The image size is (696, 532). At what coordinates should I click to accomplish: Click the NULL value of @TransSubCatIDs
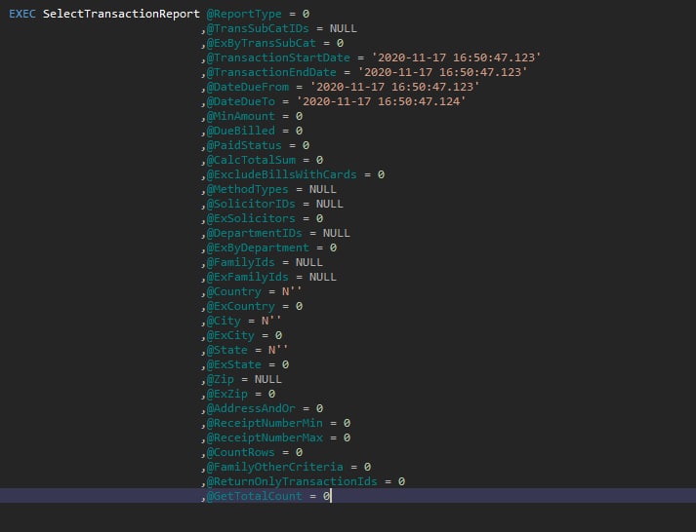click(343, 28)
